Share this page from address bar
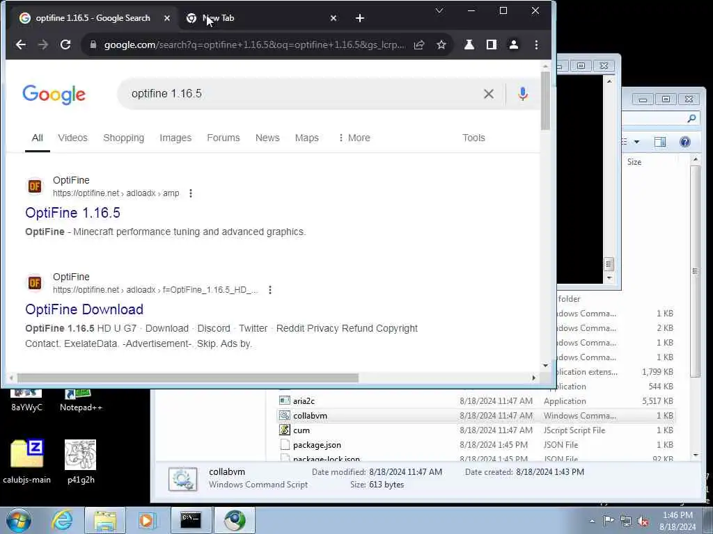Image resolution: width=713 pixels, height=534 pixels. point(418,44)
